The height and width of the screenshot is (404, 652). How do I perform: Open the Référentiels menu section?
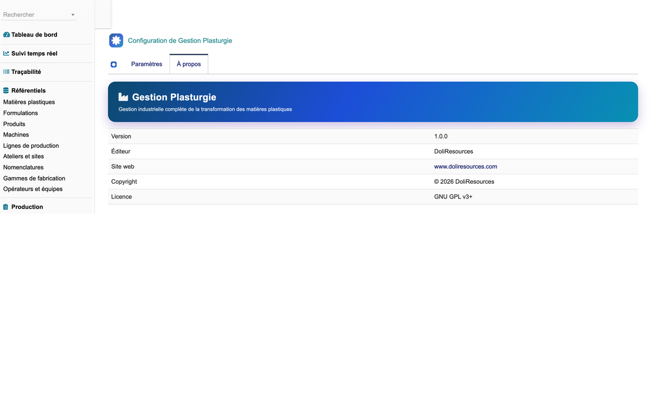(28, 91)
